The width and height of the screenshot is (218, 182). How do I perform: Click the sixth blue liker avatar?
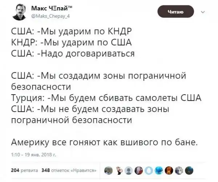pos(159,169)
